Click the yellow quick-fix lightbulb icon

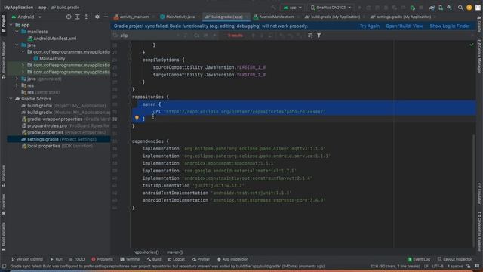137,118
